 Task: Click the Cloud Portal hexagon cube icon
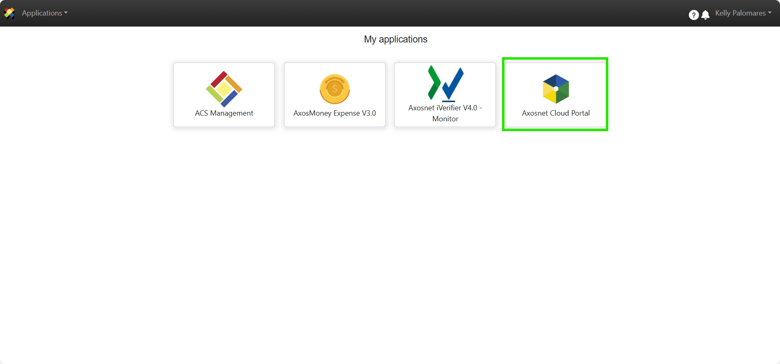[556, 89]
